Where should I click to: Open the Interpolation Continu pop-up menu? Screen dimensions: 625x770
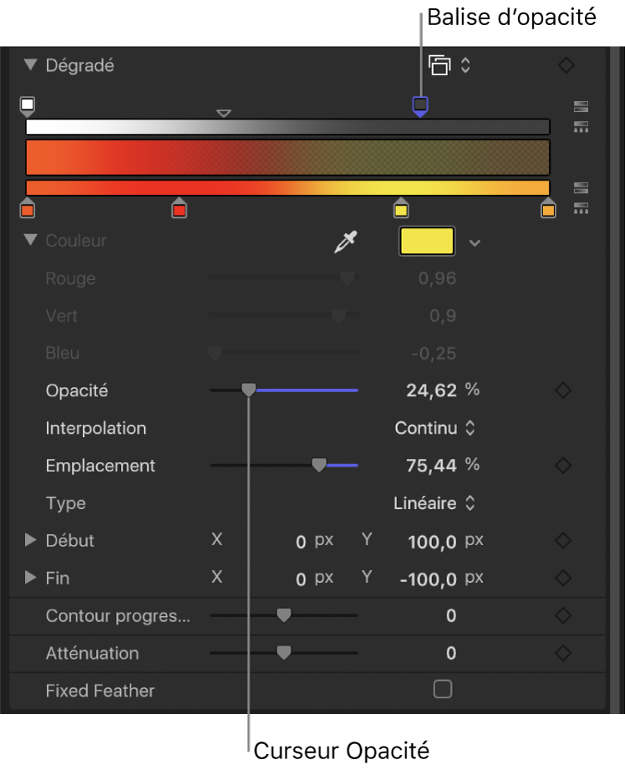(434, 428)
